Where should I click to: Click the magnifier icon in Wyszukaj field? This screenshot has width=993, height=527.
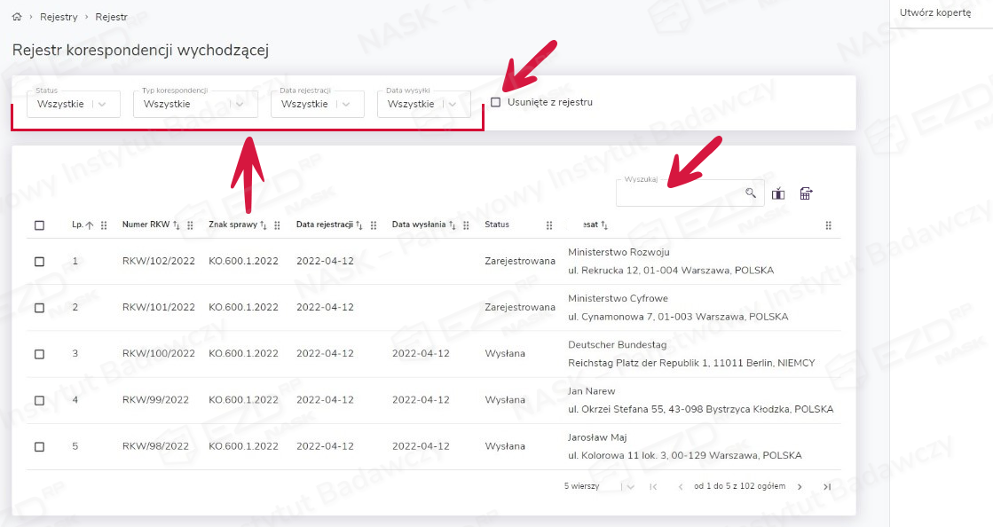tap(751, 193)
